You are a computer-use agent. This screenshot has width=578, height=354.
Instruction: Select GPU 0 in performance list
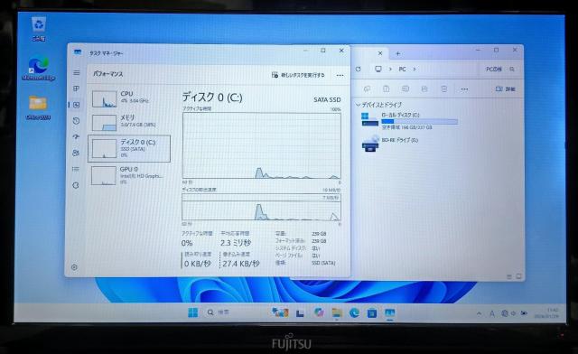tap(129, 175)
